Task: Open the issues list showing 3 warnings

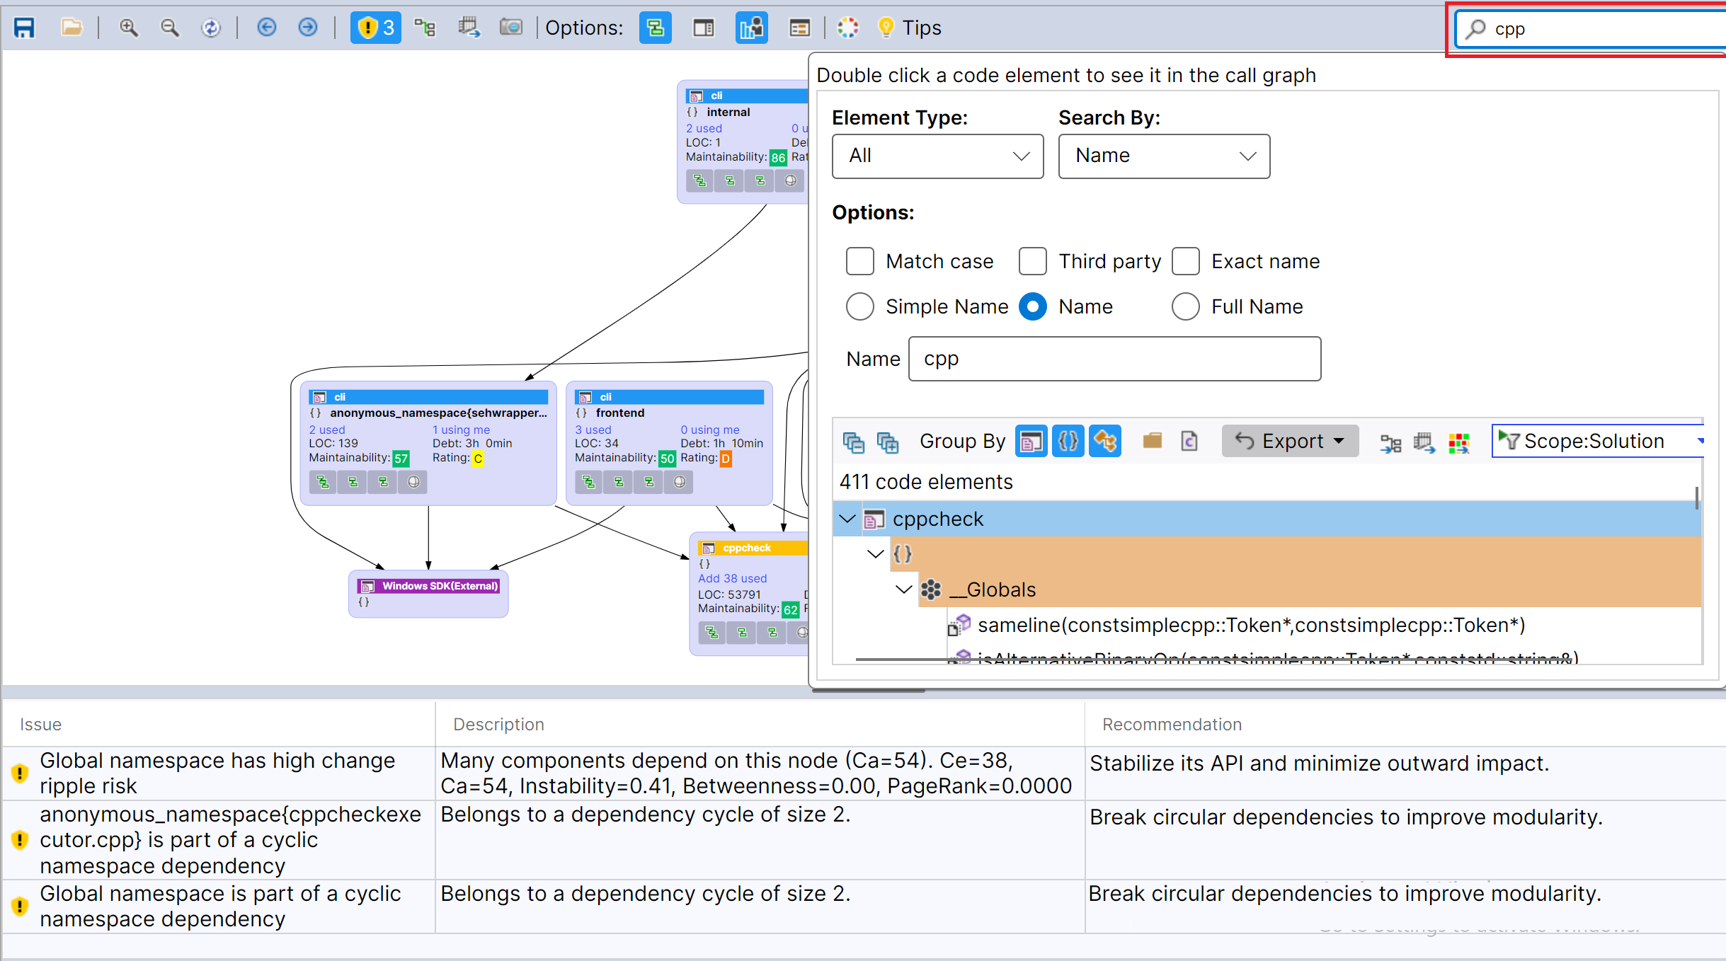Action: (x=375, y=28)
